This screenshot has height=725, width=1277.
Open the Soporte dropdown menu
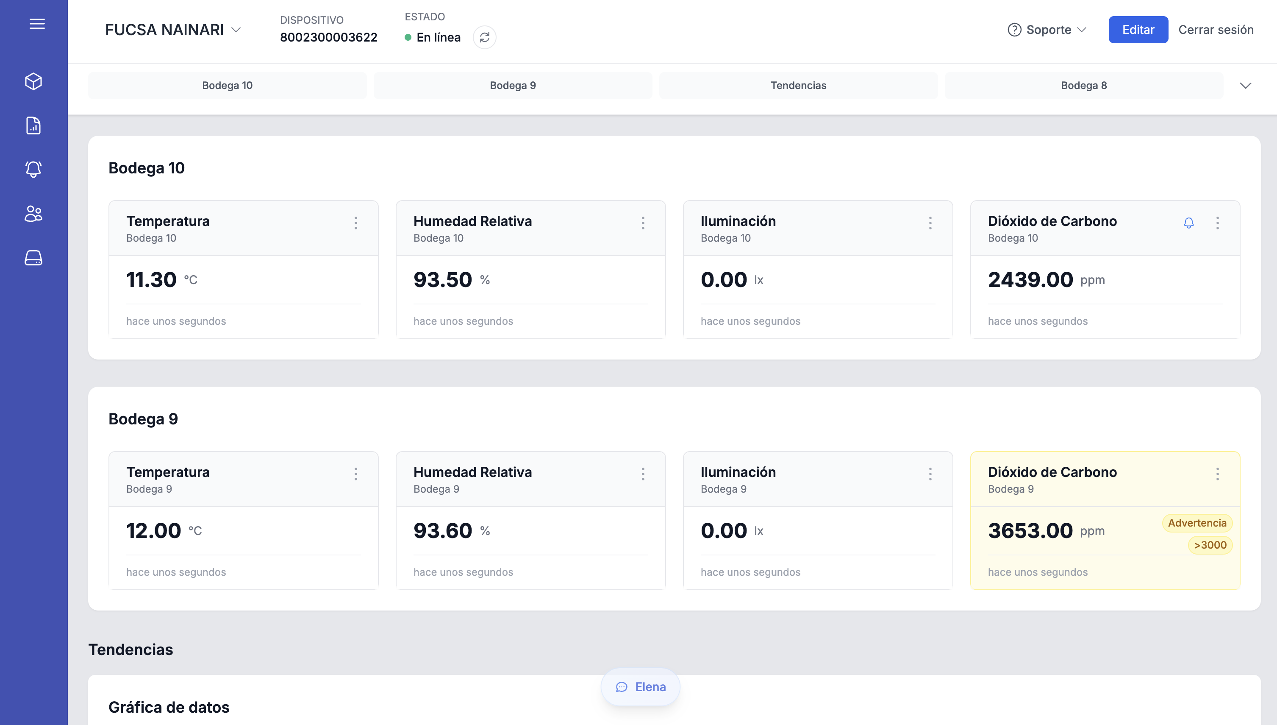[1047, 30]
